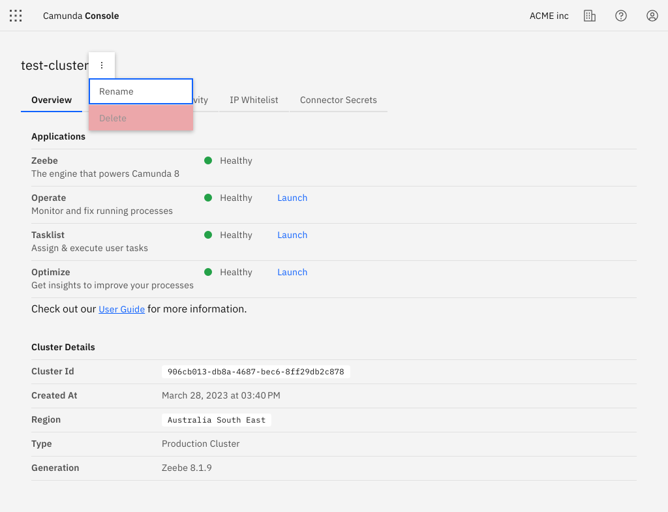Click the green status dot for Zeebe
Screen dimensions: 668x512
click(x=208, y=160)
